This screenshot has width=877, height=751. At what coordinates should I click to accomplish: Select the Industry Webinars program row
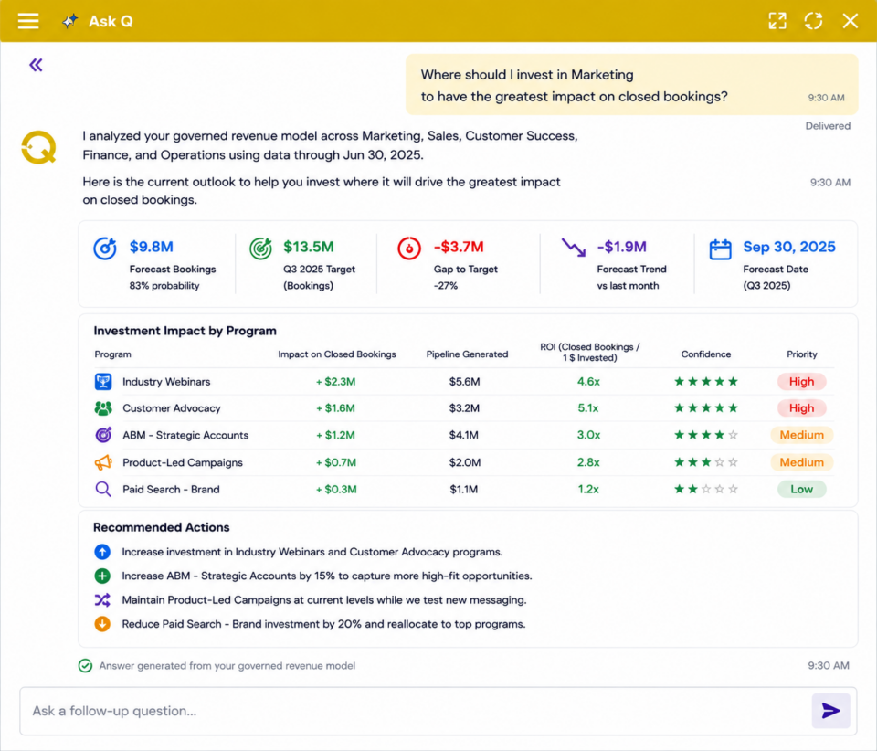point(464,381)
